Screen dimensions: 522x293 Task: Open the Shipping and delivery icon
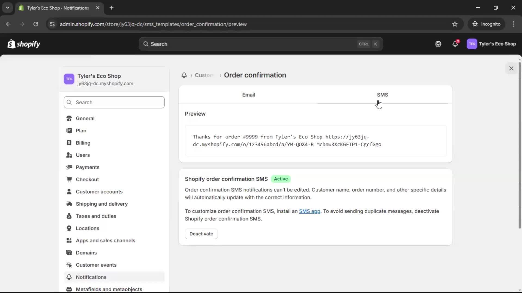(69, 204)
